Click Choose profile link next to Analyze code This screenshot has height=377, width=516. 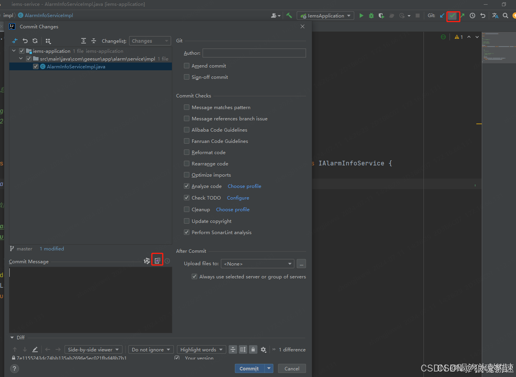tap(245, 186)
